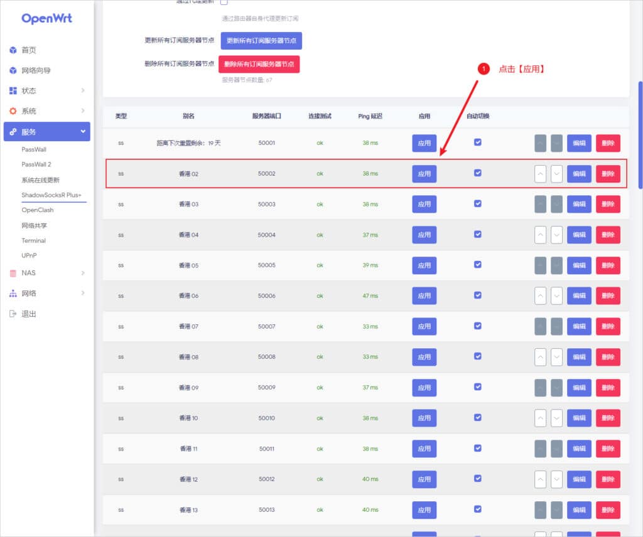This screenshot has width=643, height=537.
Task: Uncheck 自动切换 for 香港 02
Action: [x=478, y=173]
